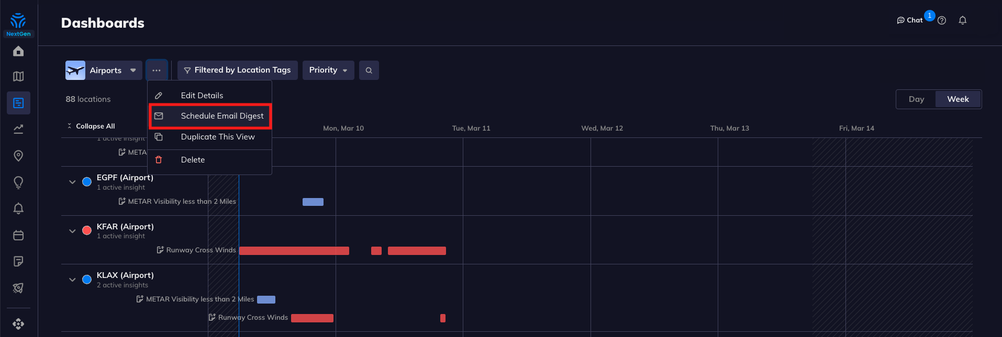The image size is (1002, 337).
Task: Open the Airports dashboard dropdown
Action: click(x=104, y=71)
